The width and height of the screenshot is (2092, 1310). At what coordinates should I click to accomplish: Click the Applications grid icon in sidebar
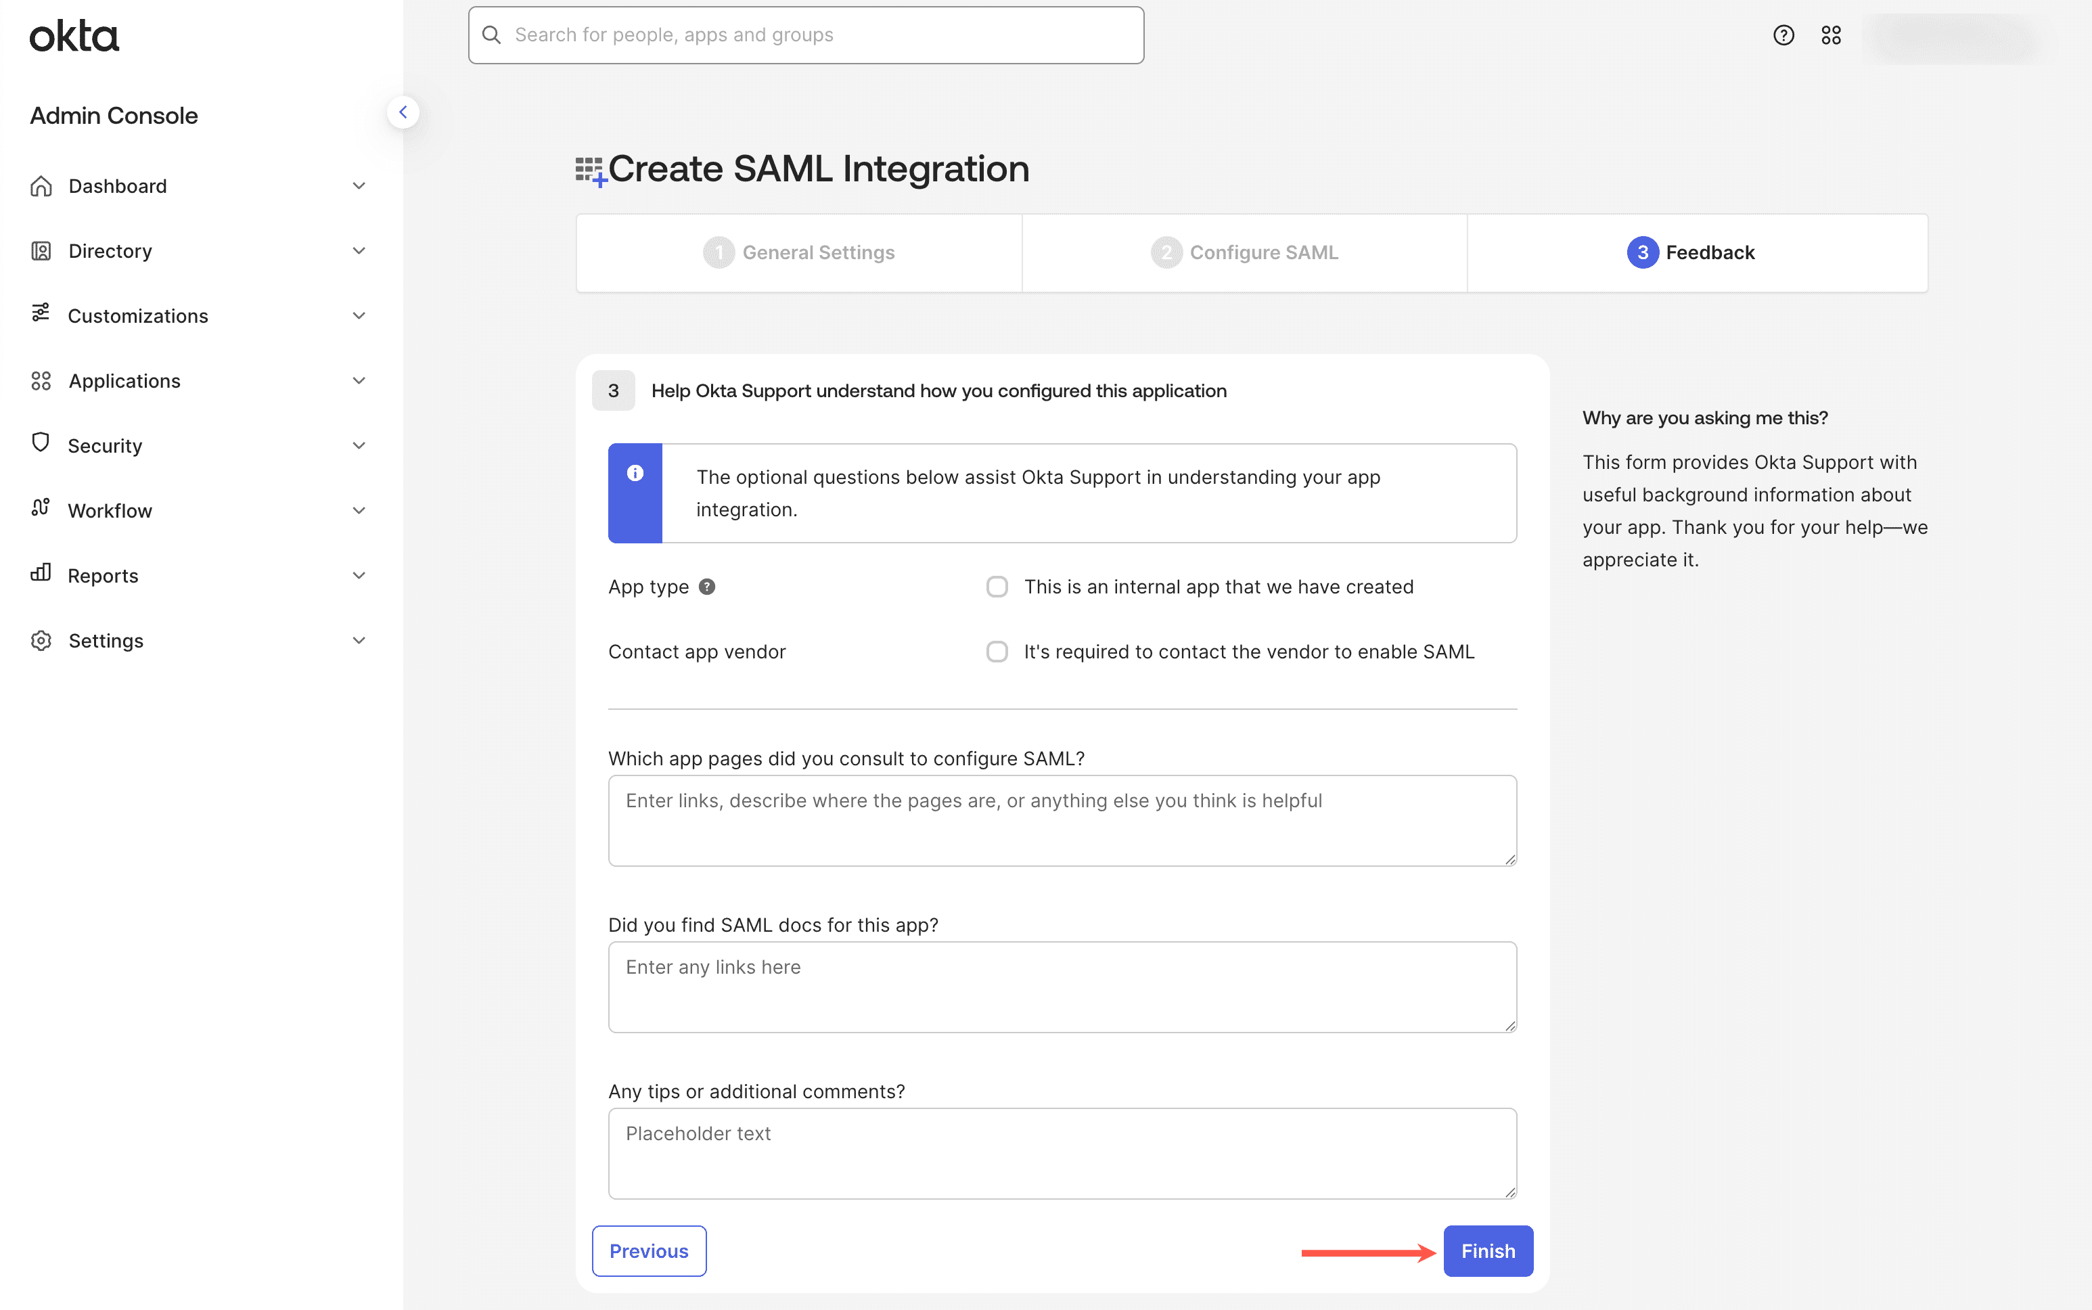(41, 380)
